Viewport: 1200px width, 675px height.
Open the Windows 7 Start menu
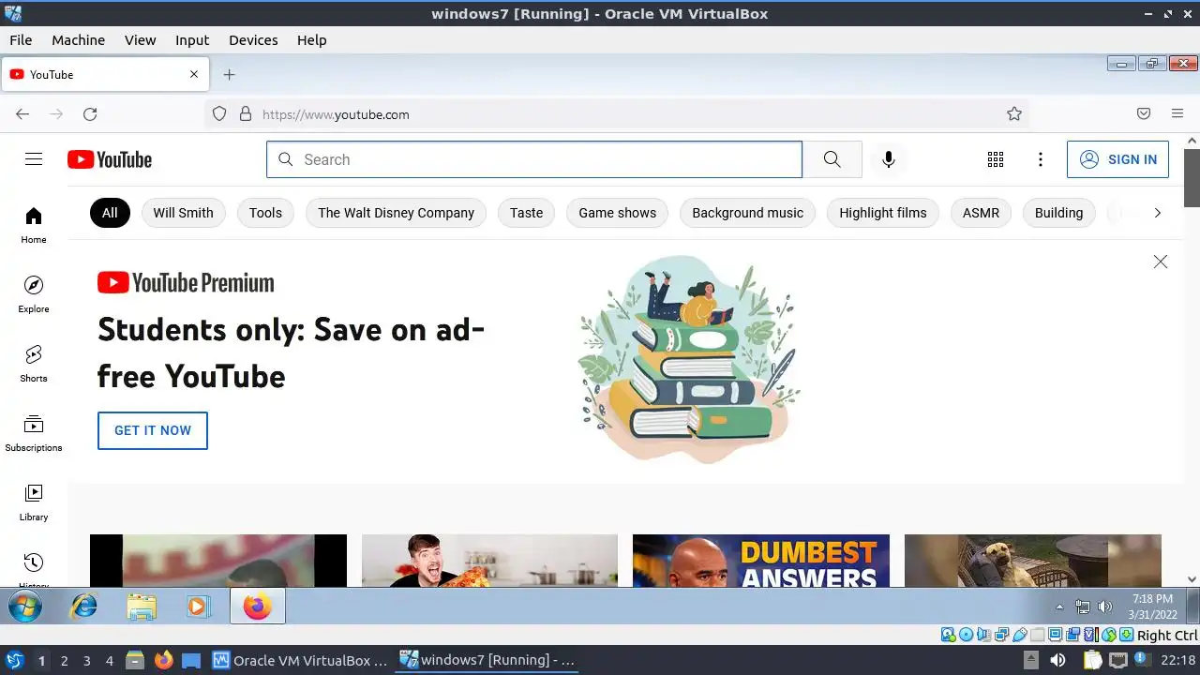point(25,607)
